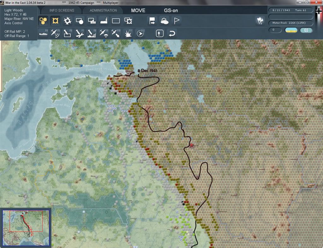Click the empty status bar below the date
This screenshot has height=248, width=323.
click(291, 16)
